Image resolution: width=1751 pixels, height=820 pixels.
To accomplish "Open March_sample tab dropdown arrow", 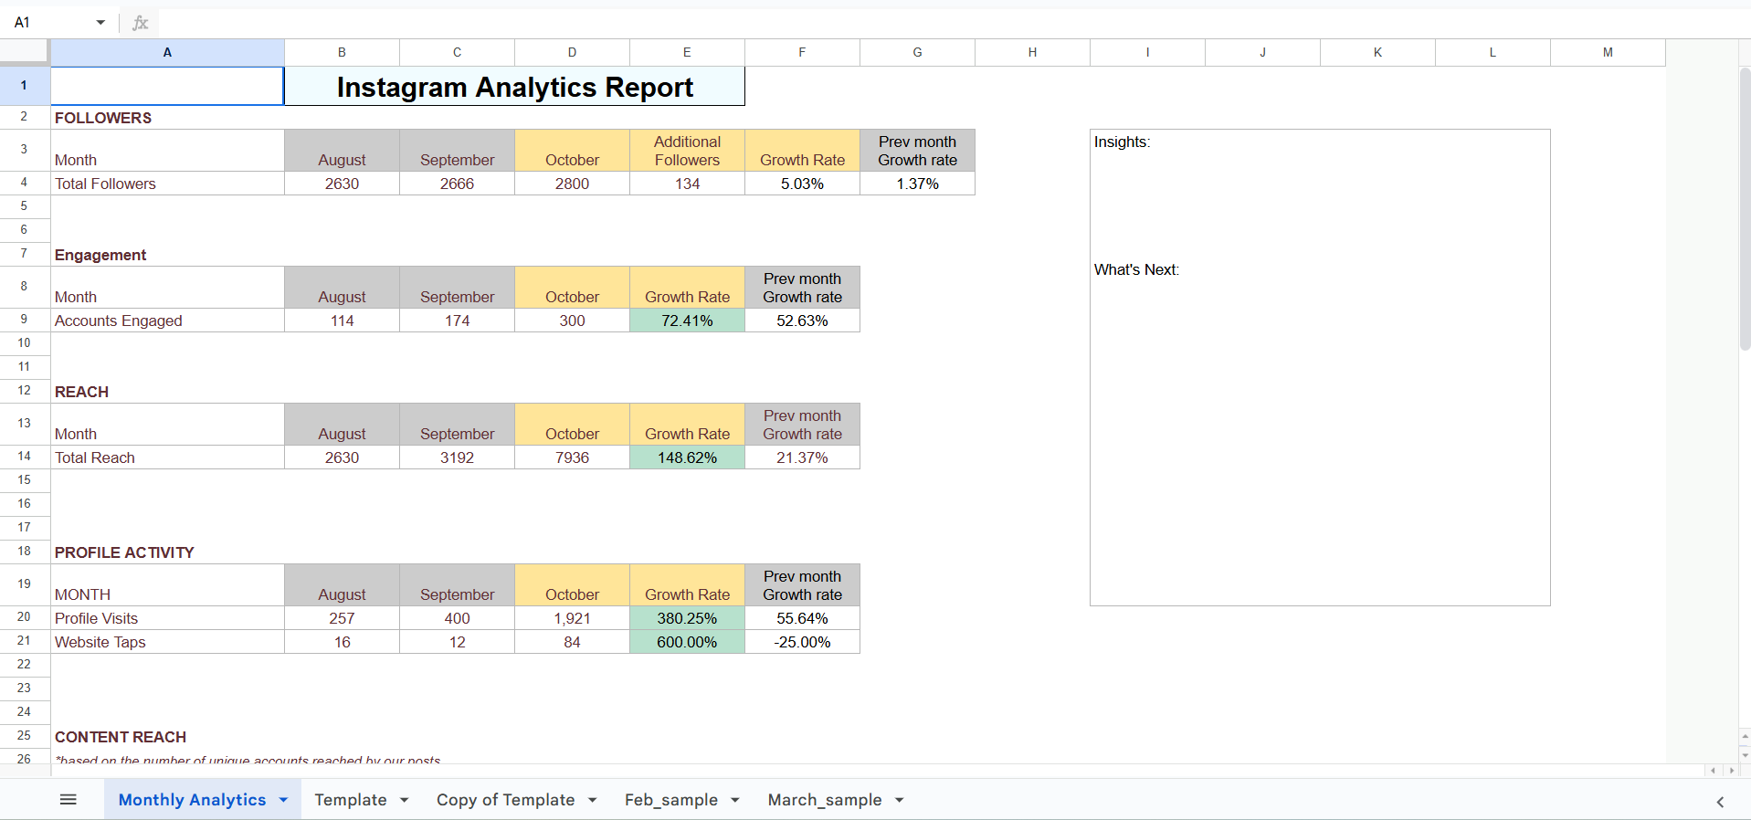I will point(899,800).
